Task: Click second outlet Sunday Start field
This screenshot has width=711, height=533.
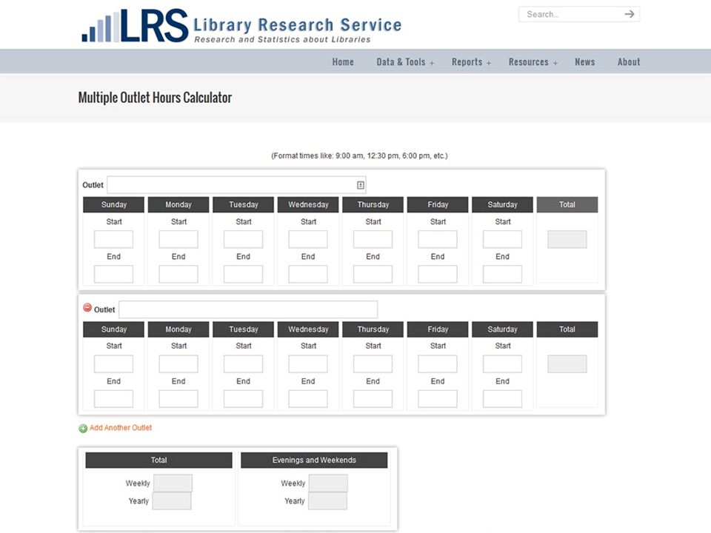Action: 113,364
